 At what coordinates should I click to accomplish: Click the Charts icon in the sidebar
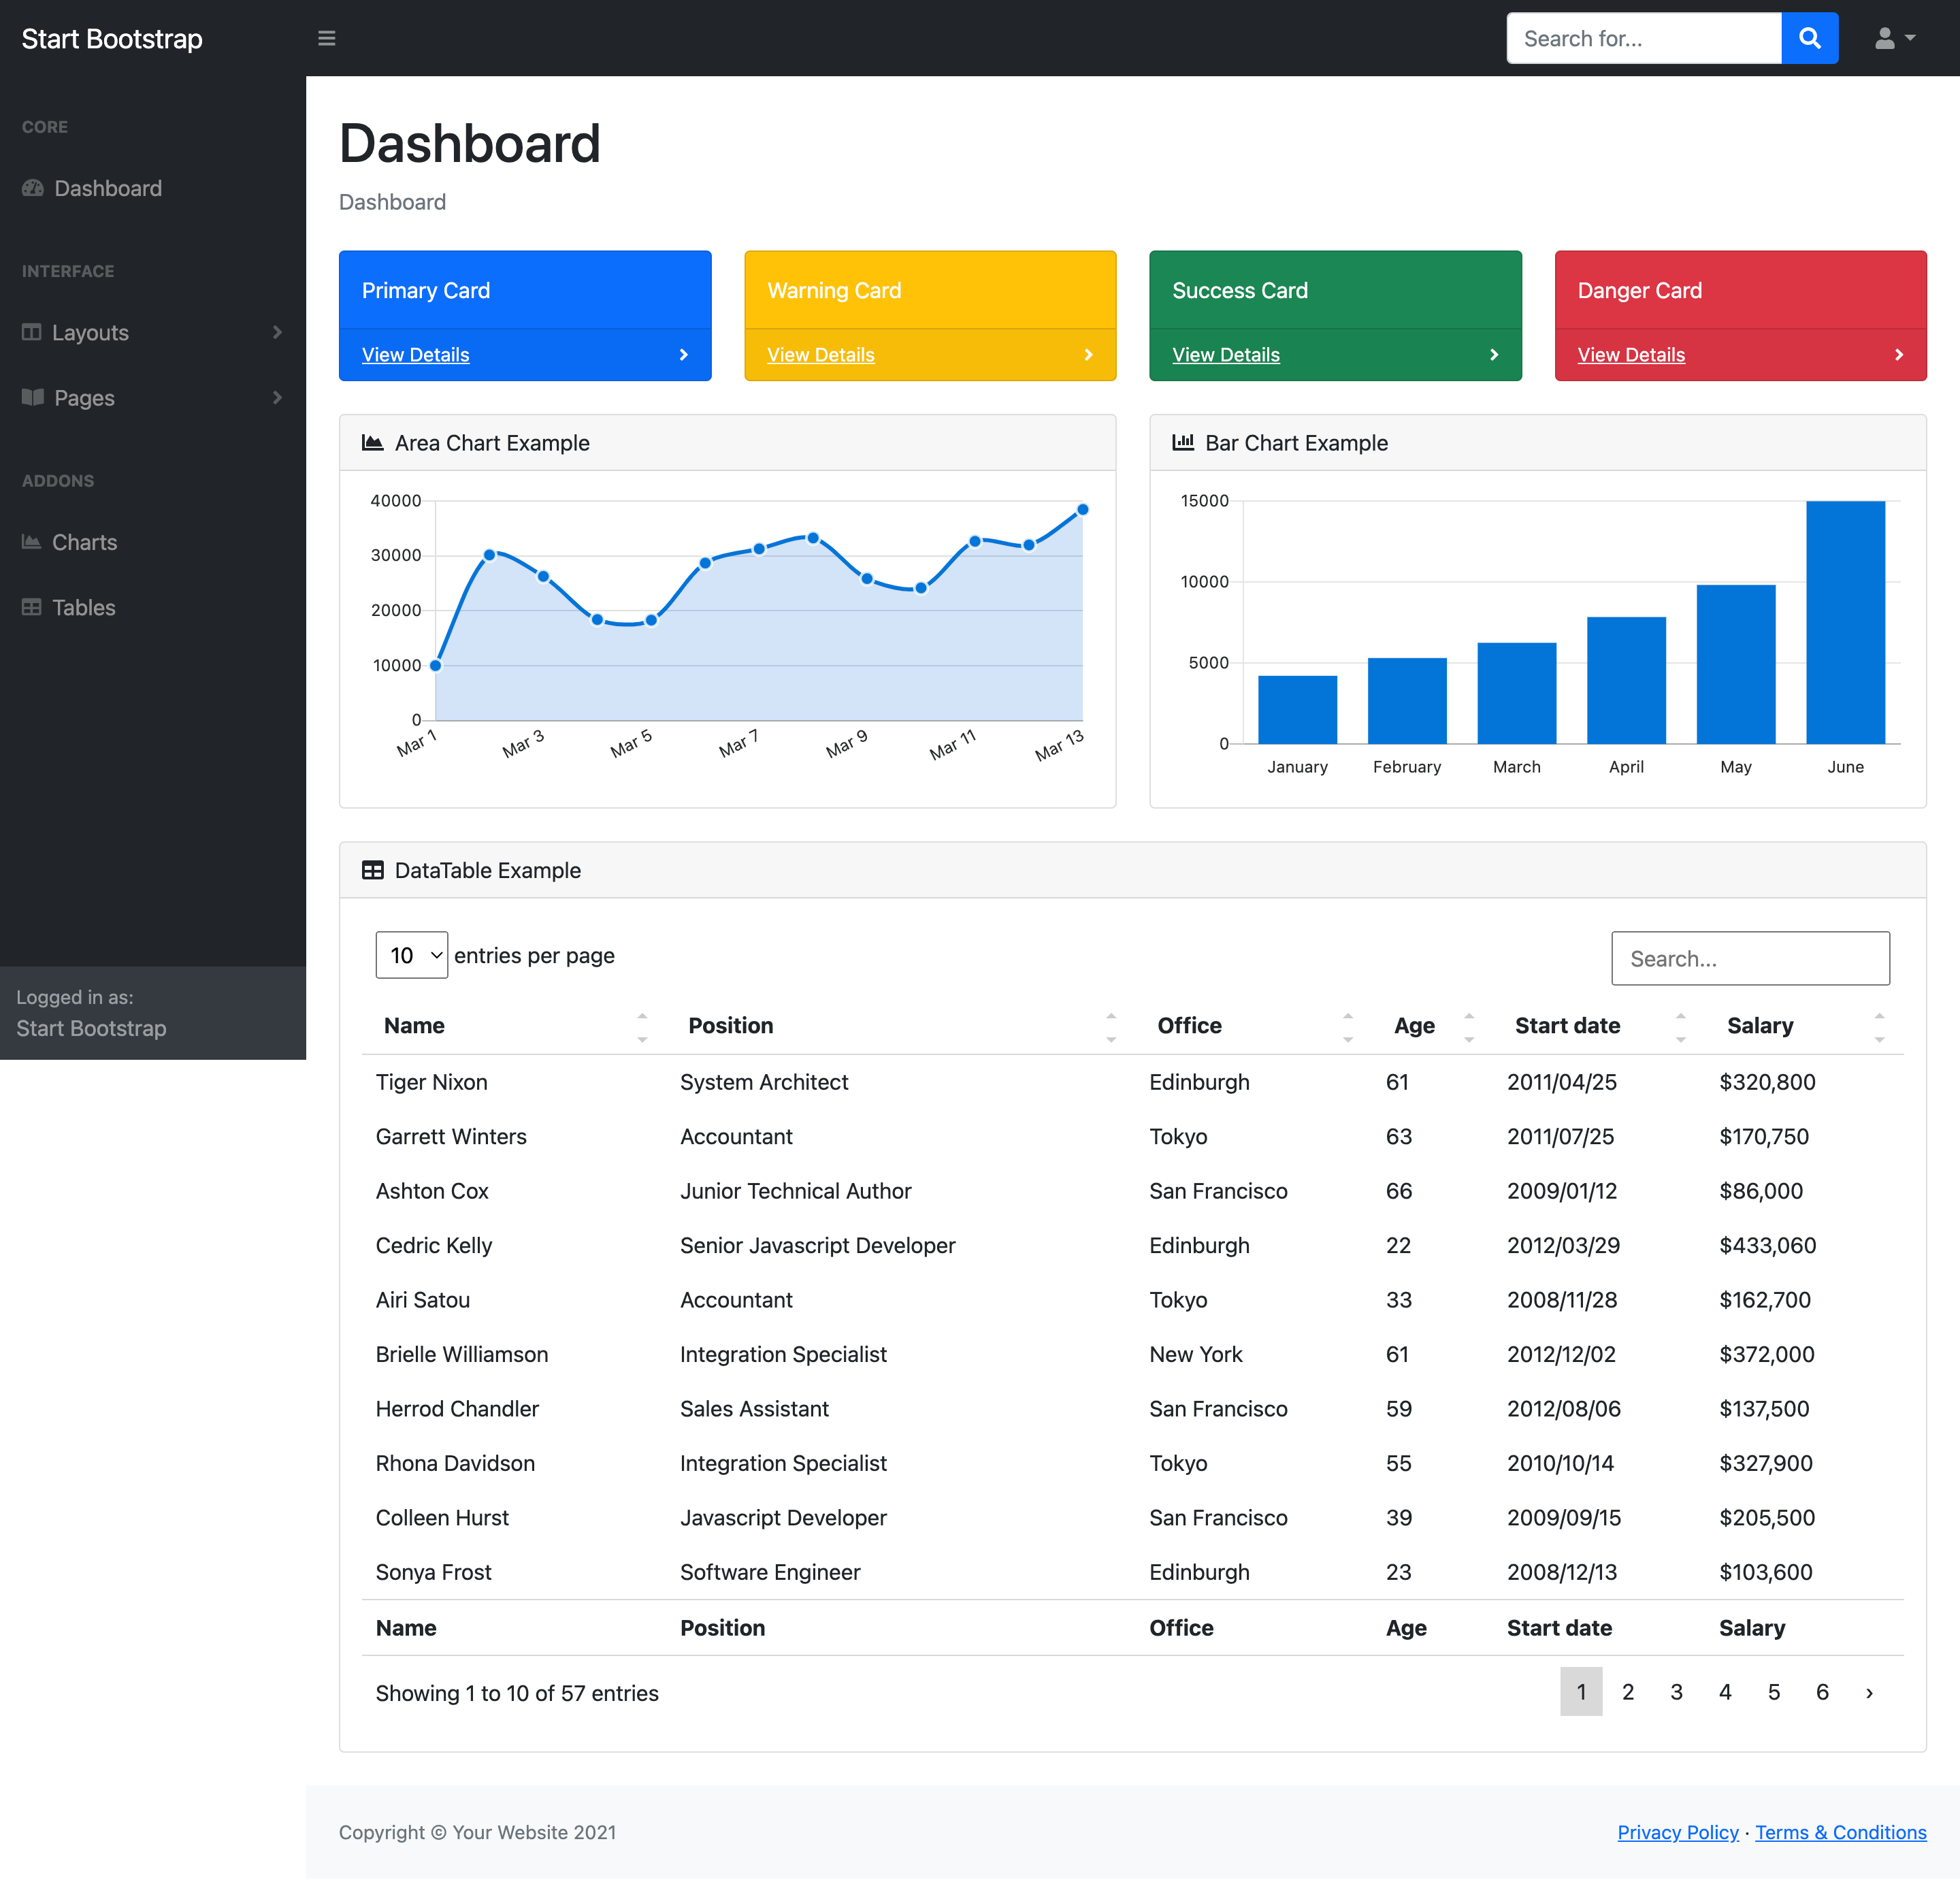point(32,542)
